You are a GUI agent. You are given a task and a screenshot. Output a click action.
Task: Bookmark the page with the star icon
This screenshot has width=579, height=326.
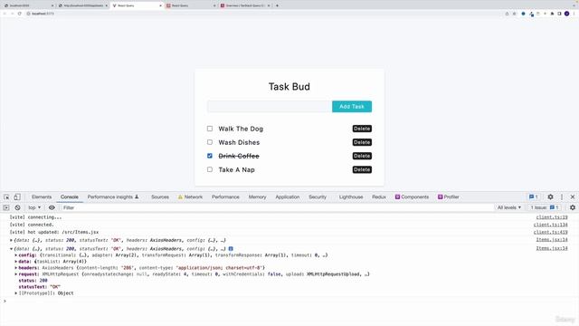pyautogui.click(x=515, y=14)
